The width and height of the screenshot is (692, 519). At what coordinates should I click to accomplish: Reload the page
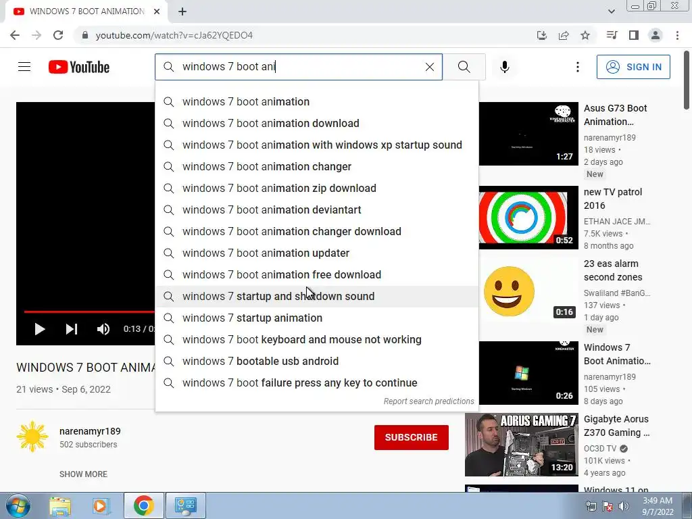pos(58,35)
